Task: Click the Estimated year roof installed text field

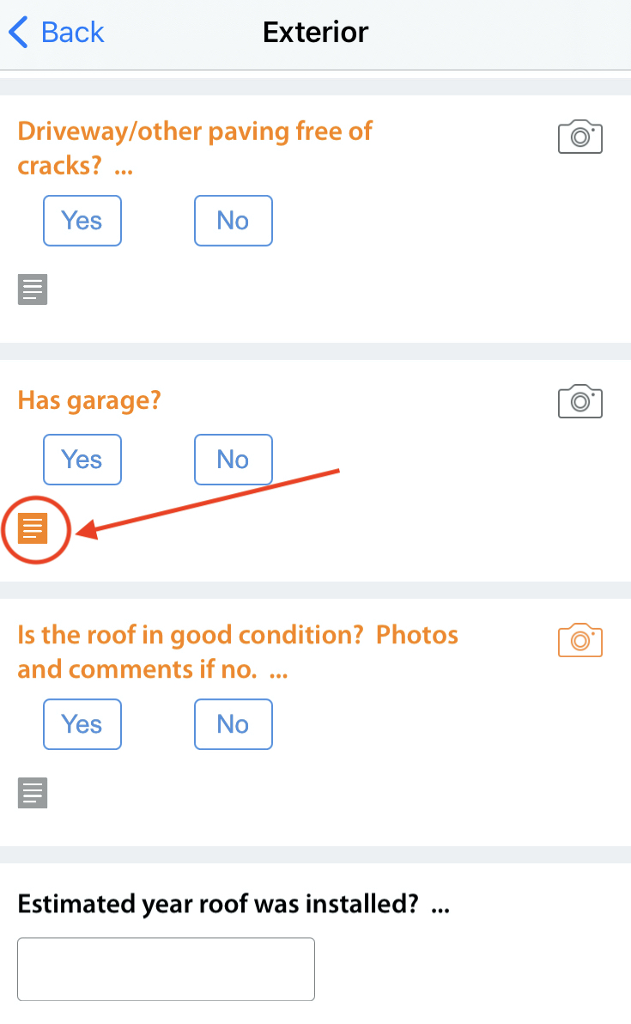Action: pos(166,969)
